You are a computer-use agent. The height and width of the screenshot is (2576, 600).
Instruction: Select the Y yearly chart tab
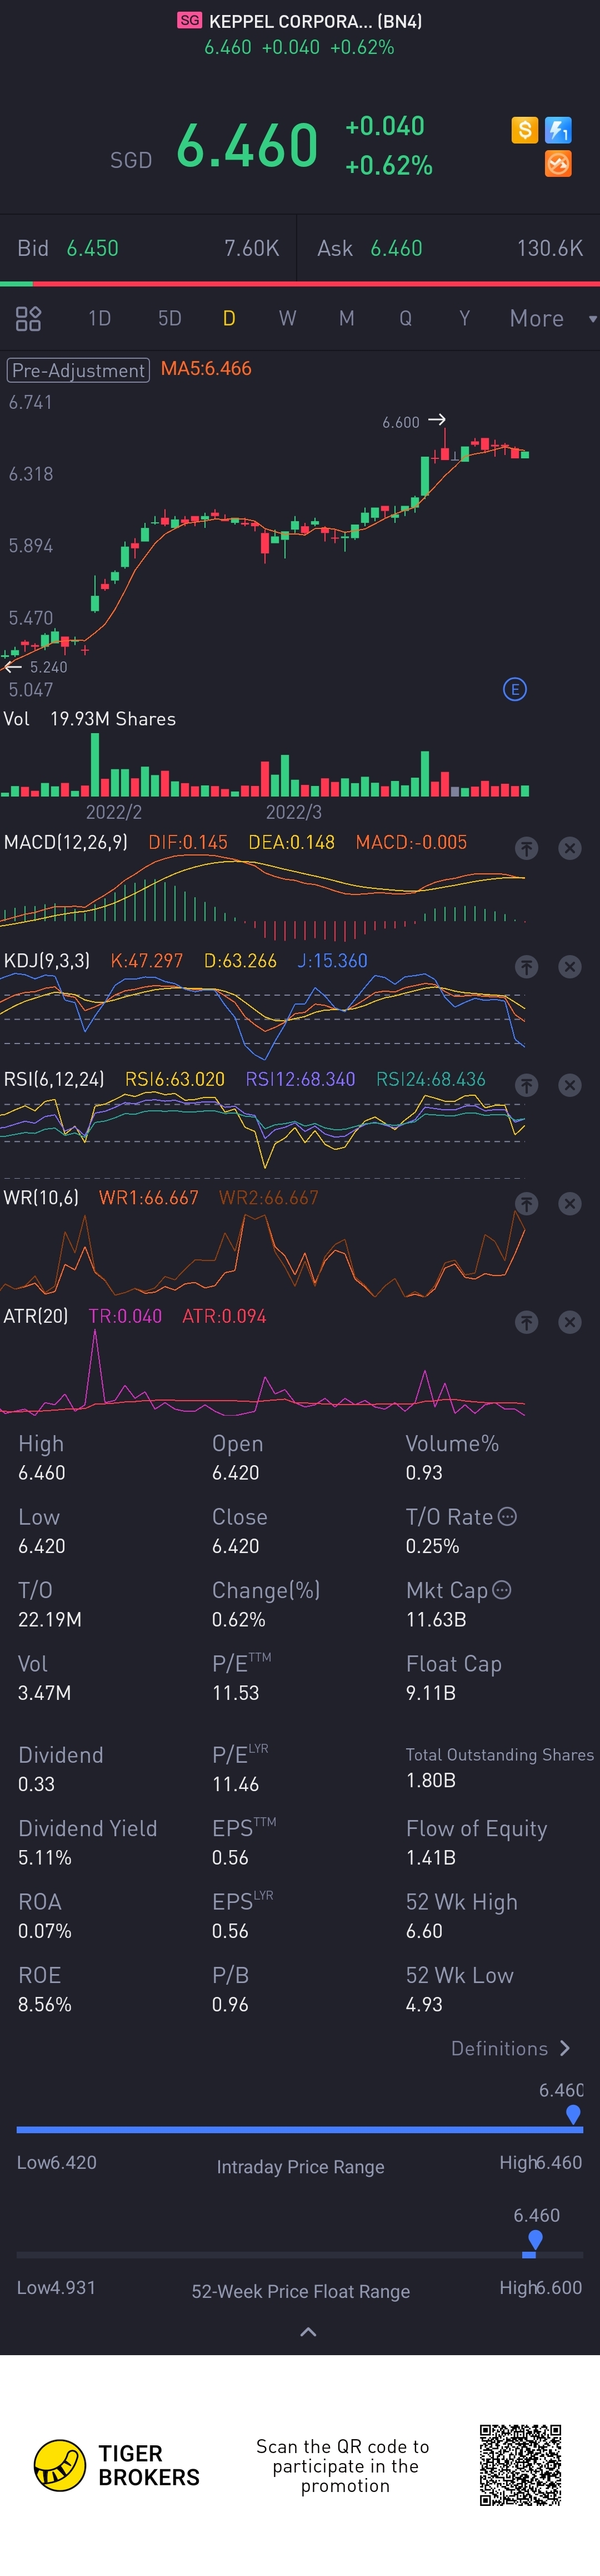pos(464,319)
